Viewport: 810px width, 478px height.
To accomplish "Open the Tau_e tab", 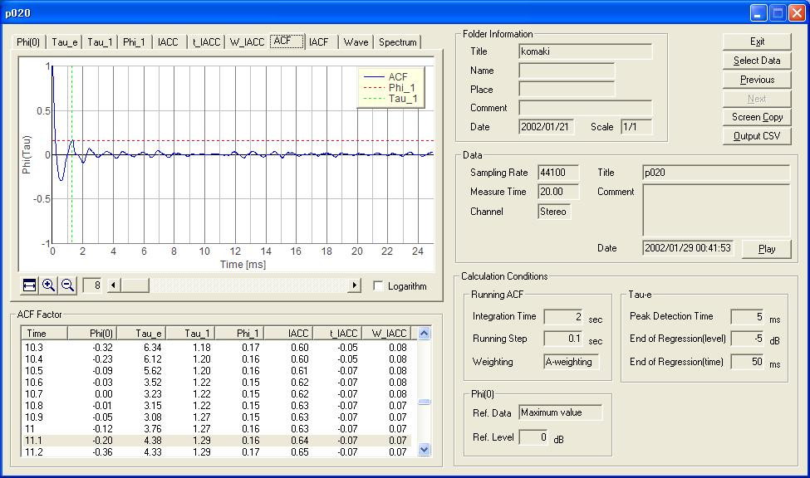I will [x=66, y=42].
